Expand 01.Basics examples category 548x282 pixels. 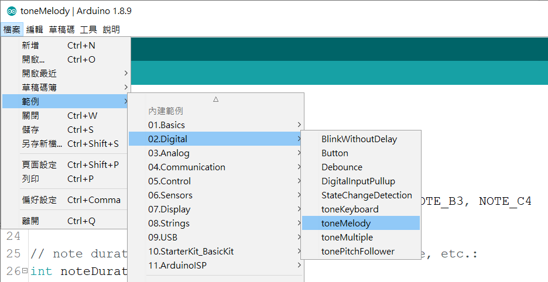click(215, 125)
